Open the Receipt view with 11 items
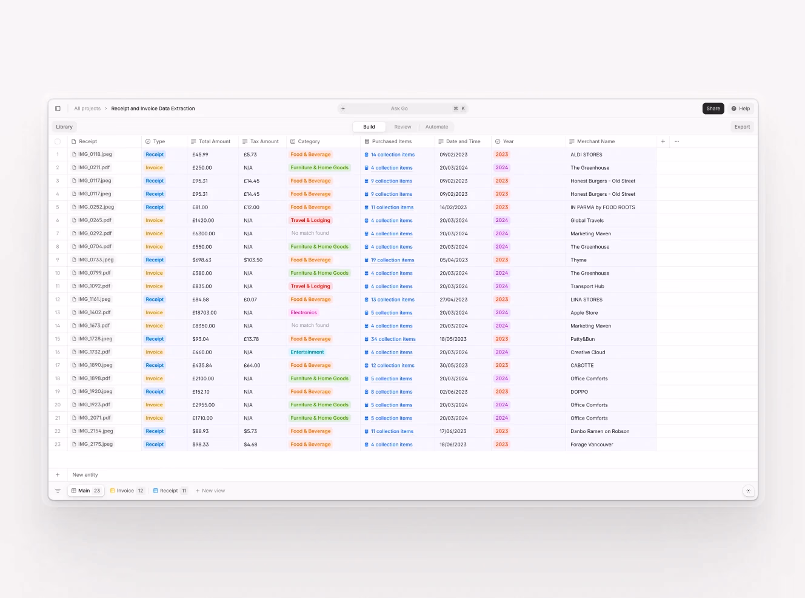 click(x=170, y=491)
